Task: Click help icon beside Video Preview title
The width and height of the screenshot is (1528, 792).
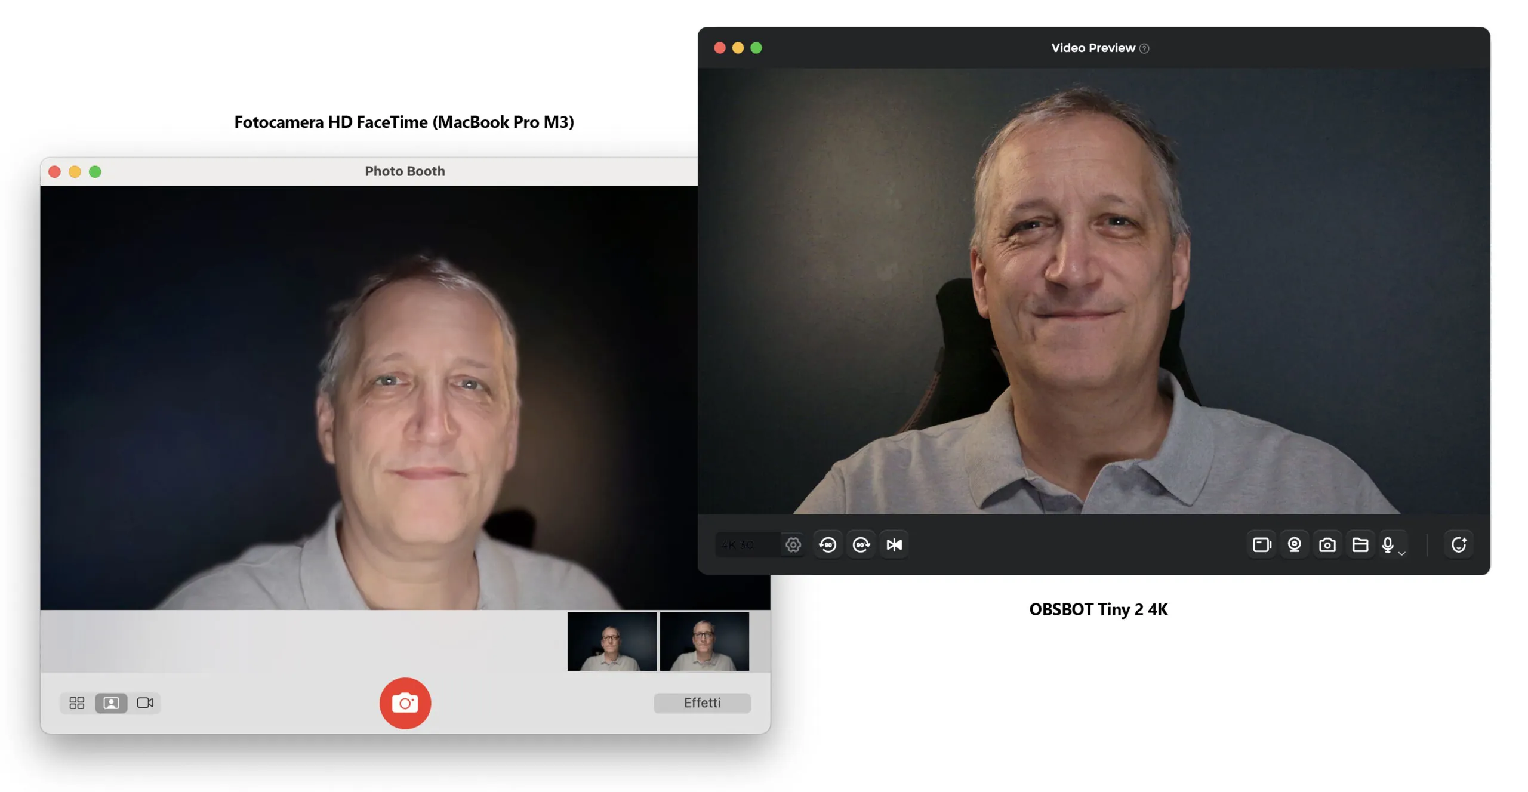Action: pos(1144,48)
